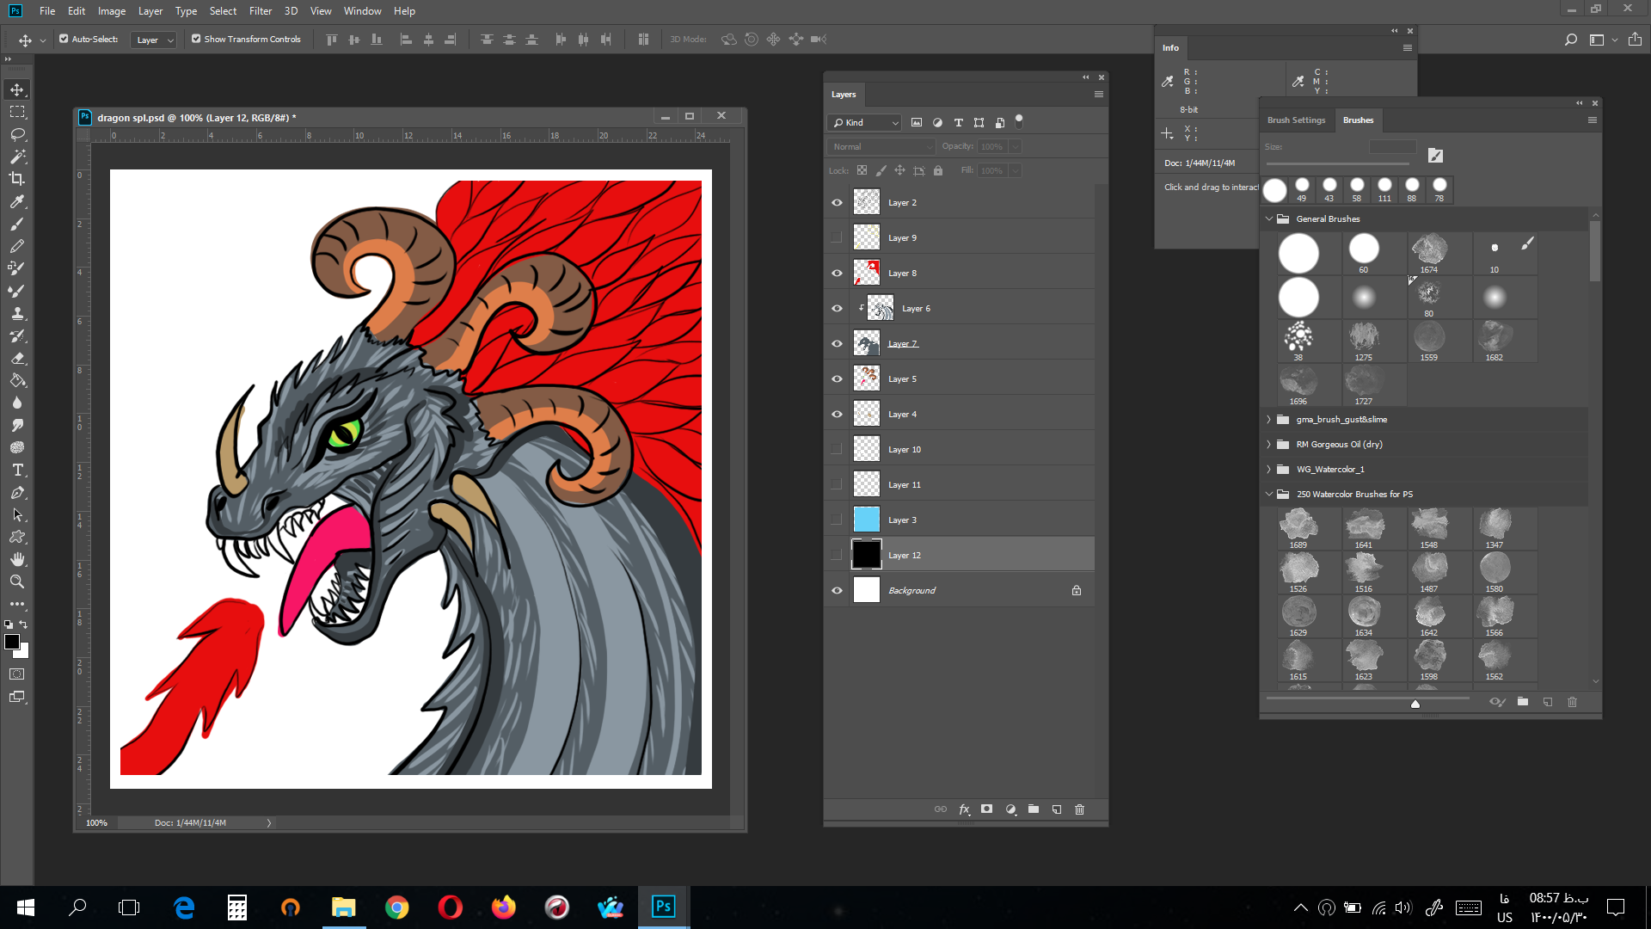Filter layers by type layers icon
Screen dimensions: 1651x929
tap(958, 122)
